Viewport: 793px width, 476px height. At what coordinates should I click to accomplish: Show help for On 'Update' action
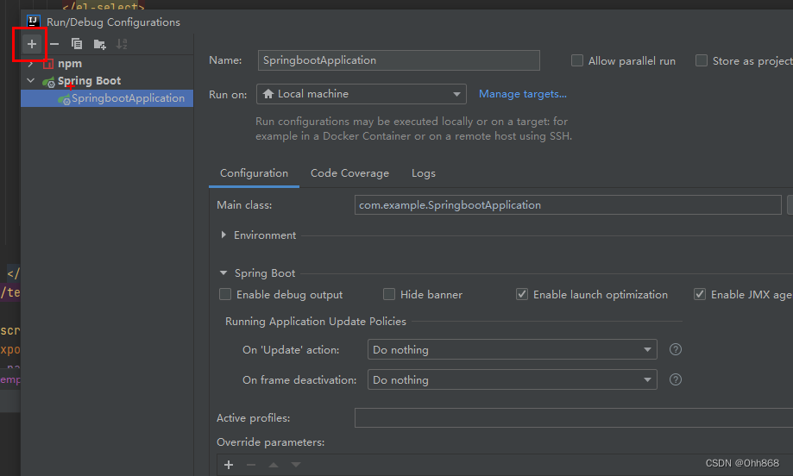coord(676,349)
